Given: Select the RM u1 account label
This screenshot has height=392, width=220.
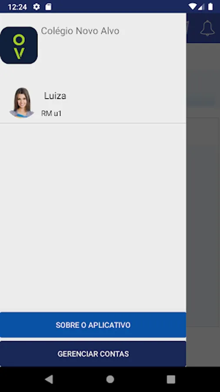Looking at the screenshot, I should (x=51, y=114).
